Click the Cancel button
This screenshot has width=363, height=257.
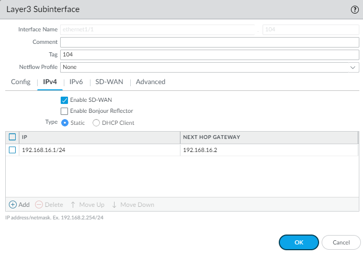tap(341, 242)
